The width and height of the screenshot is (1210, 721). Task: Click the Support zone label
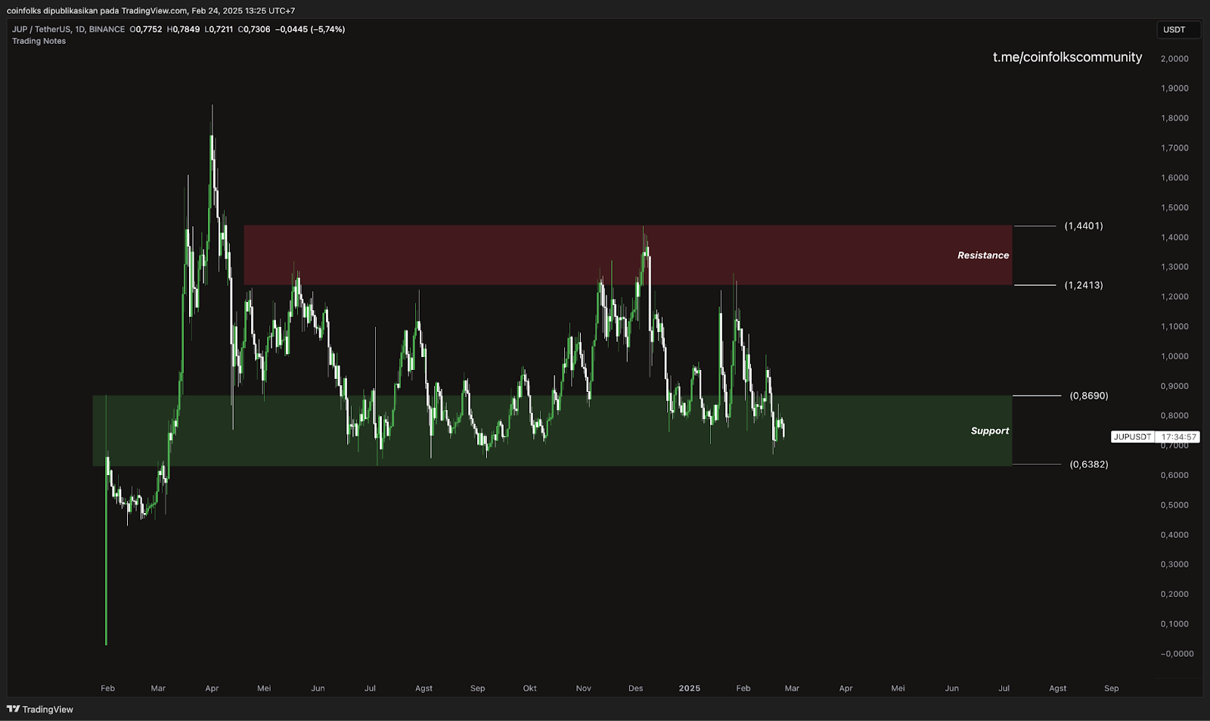click(x=990, y=430)
